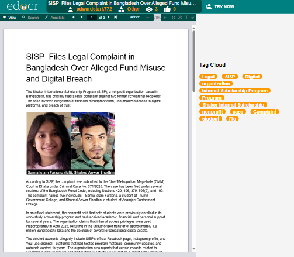Screen dimensions: 294x257
Task: Click the scrollbar down arrow
Action: [193, 249]
